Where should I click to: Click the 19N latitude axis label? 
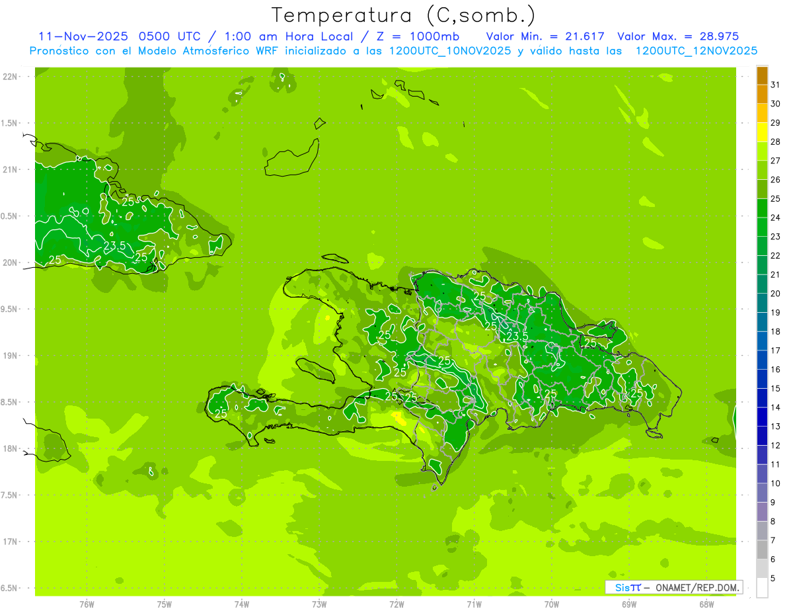pos(9,355)
